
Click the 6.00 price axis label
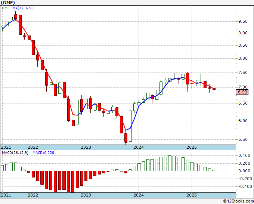(x=243, y=121)
